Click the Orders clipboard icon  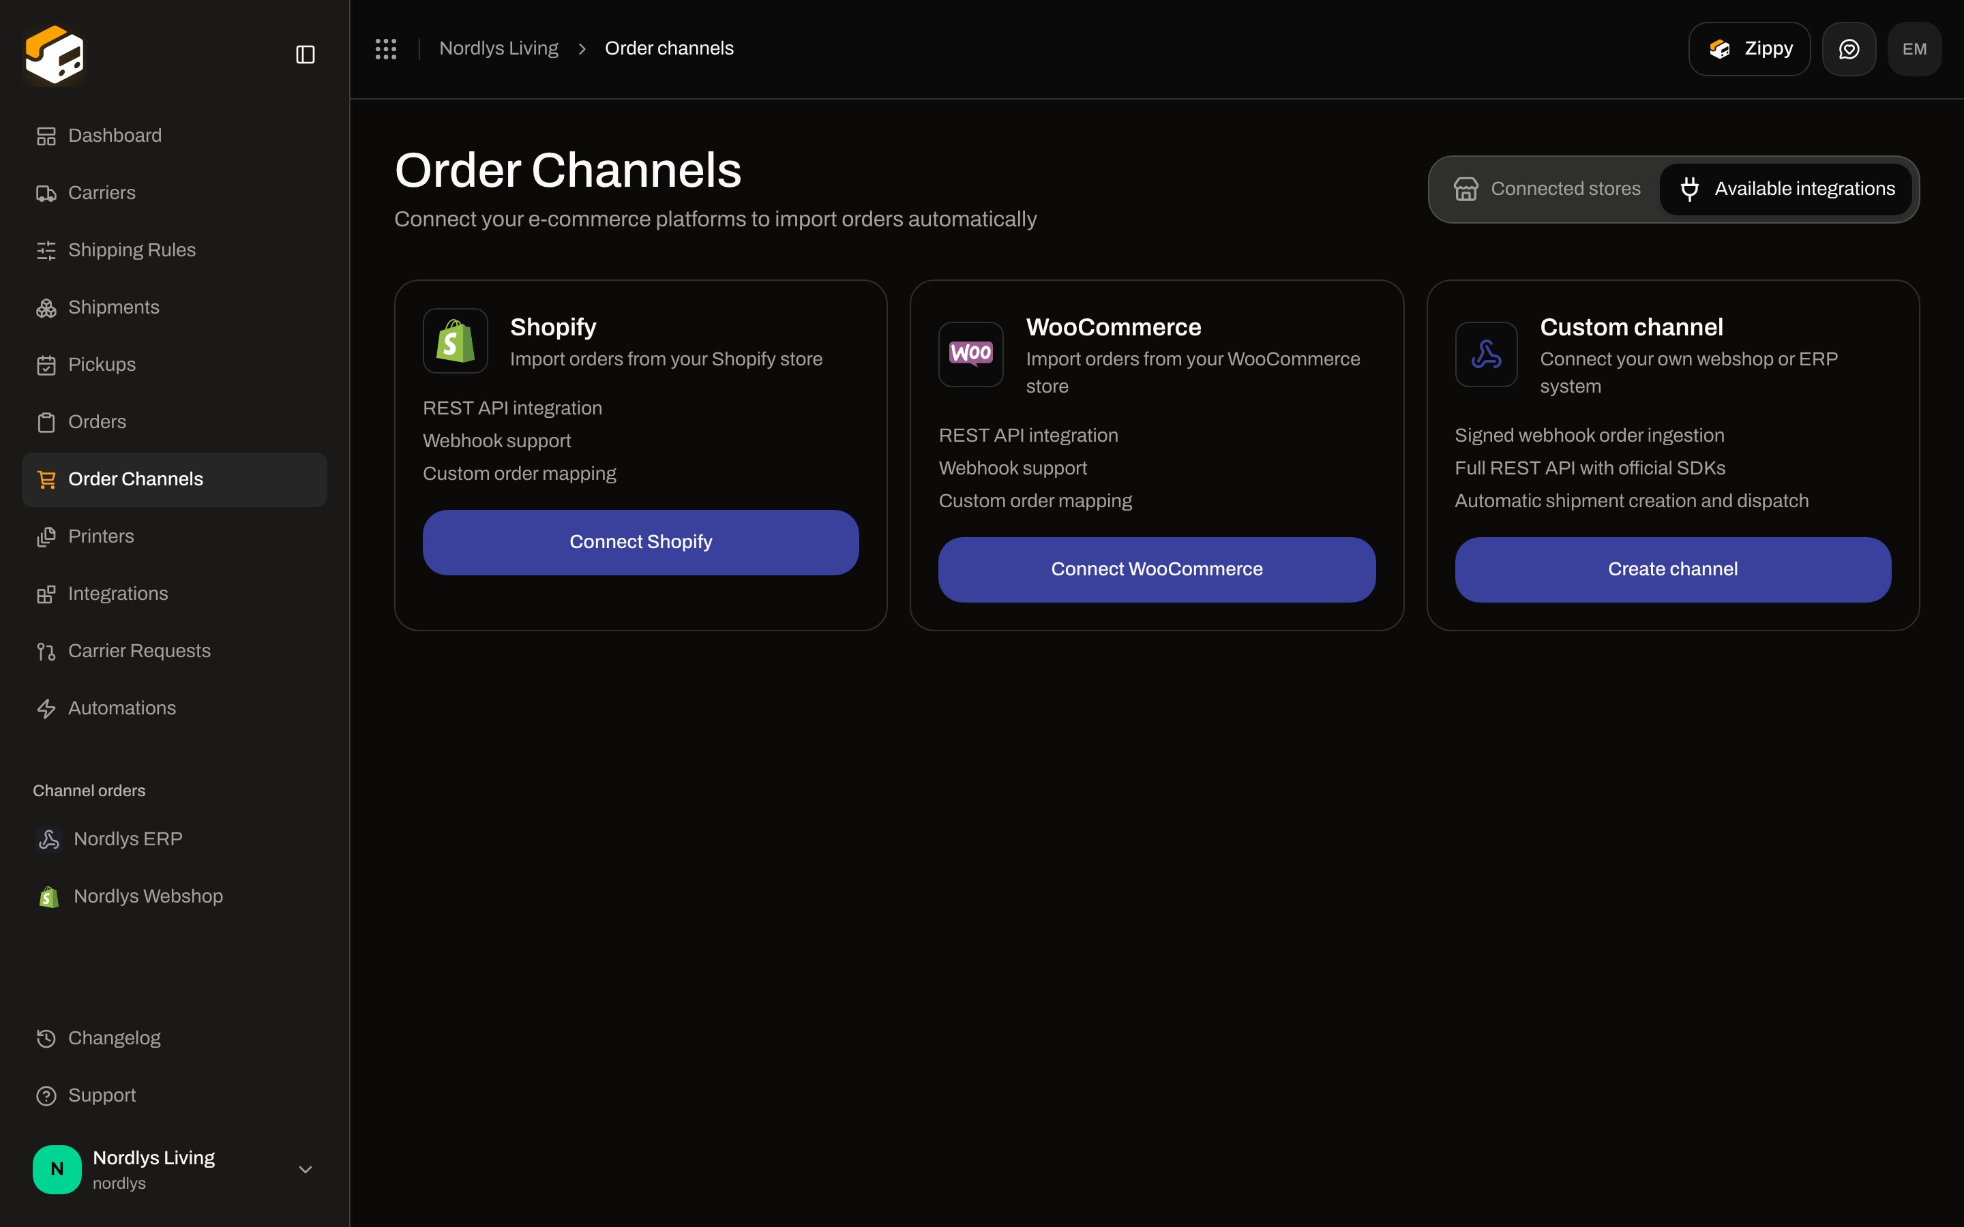[x=46, y=423]
